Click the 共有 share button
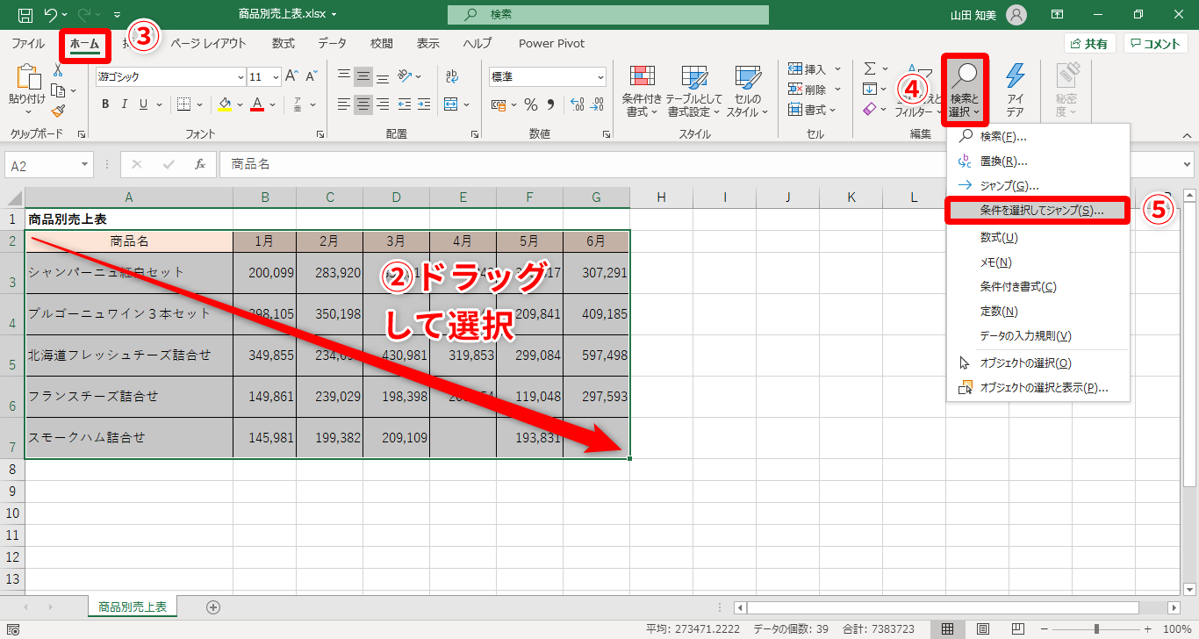Image resolution: width=1199 pixels, height=639 pixels. pos(1089,43)
